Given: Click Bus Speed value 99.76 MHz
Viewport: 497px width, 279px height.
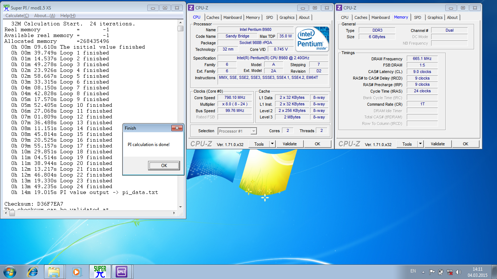Looking at the screenshot, I should point(234,111).
